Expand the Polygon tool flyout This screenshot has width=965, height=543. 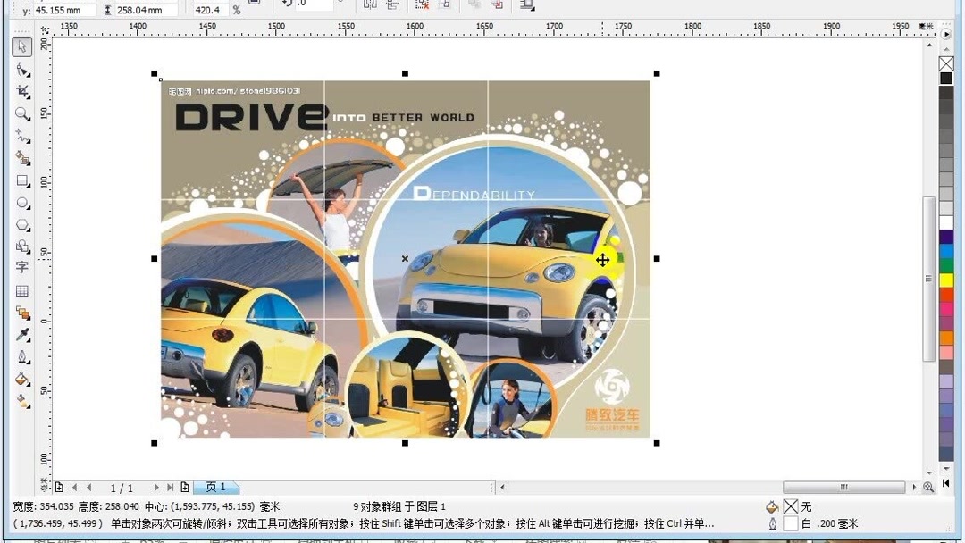point(27,229)
